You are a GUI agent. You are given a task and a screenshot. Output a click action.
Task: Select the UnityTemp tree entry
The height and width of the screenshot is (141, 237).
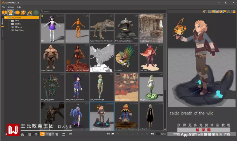click(x=18, y=30)
